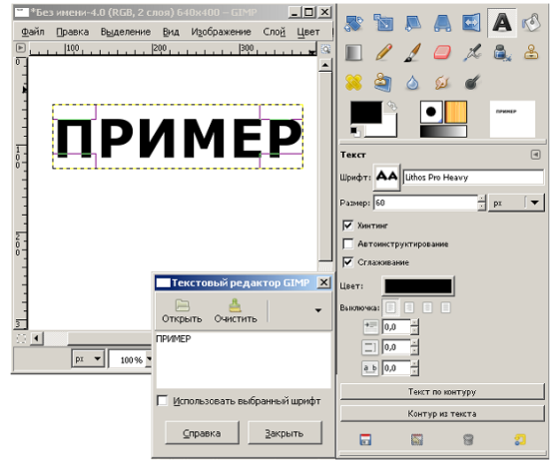Image resolution: width=559 pixels, height=463 pixels.
Task: Check Использовать выбранный шрифт option
Action: 162,400
